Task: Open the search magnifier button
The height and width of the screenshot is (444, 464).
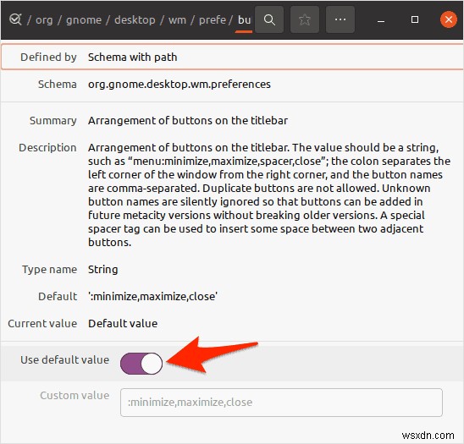Action: click(269, 19)
